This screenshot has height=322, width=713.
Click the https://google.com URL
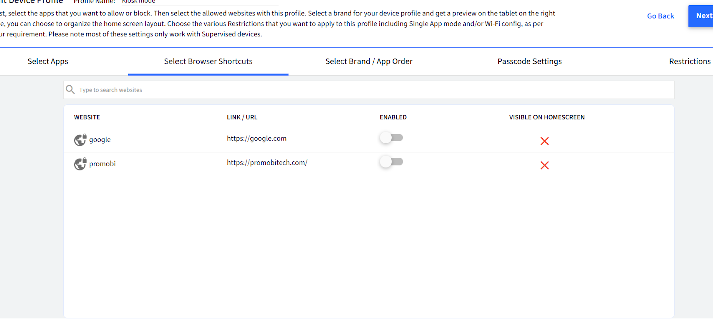[x=257, y=138]
